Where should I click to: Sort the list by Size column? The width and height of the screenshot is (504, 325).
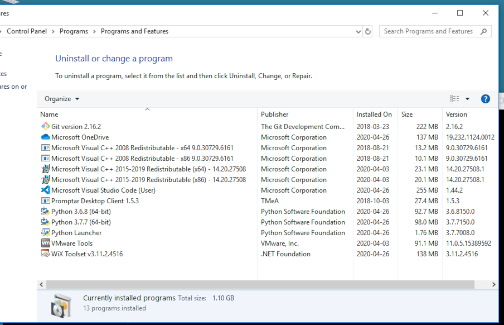pyautogui.click(x=407, y=114)
